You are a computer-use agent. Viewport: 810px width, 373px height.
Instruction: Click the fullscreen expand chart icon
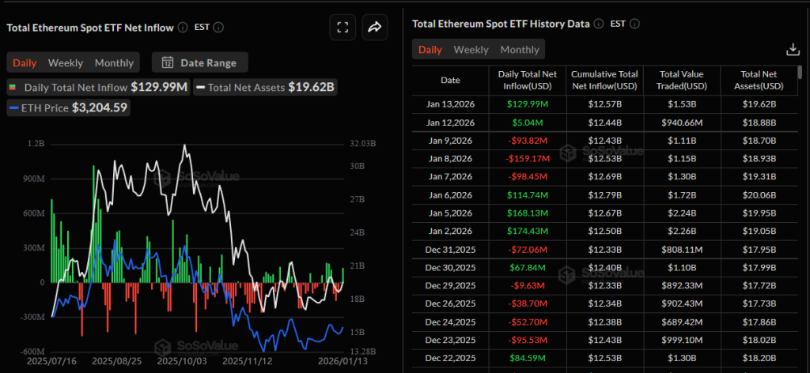343,28
